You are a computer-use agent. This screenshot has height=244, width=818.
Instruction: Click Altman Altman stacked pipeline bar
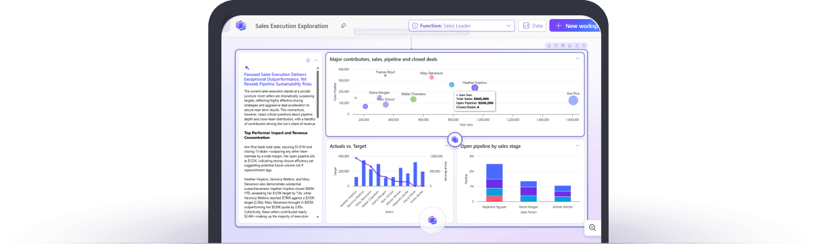[562, 194]
